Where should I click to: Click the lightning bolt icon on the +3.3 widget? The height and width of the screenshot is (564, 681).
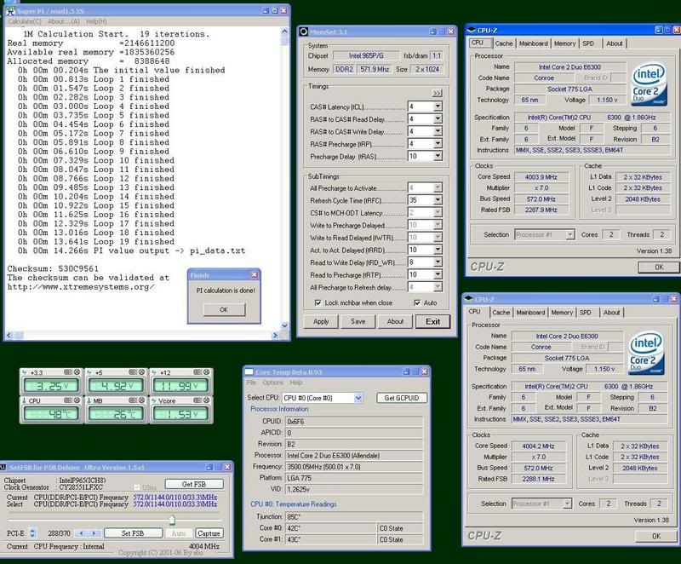(25, 372)
